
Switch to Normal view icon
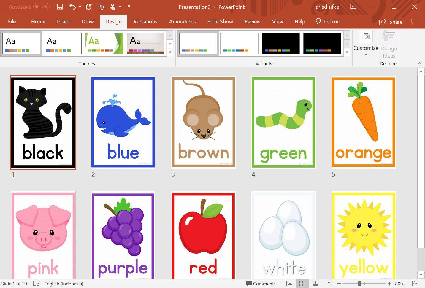click(289, 284)
